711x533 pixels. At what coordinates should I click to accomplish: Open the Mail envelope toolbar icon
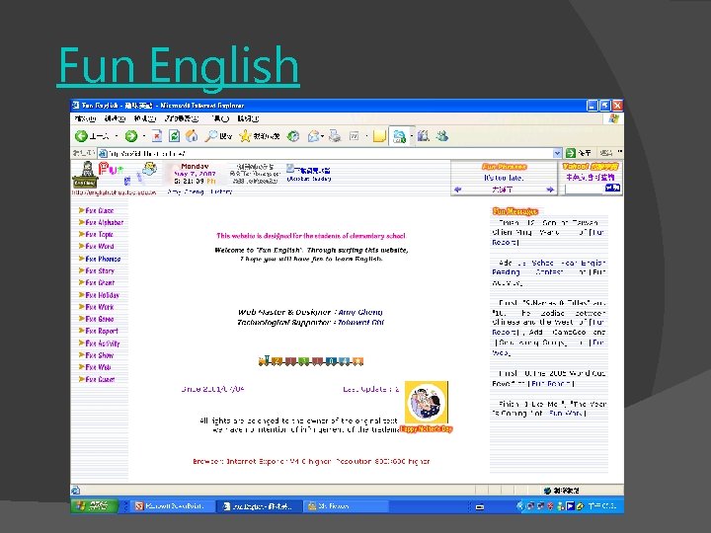point(313,136)
